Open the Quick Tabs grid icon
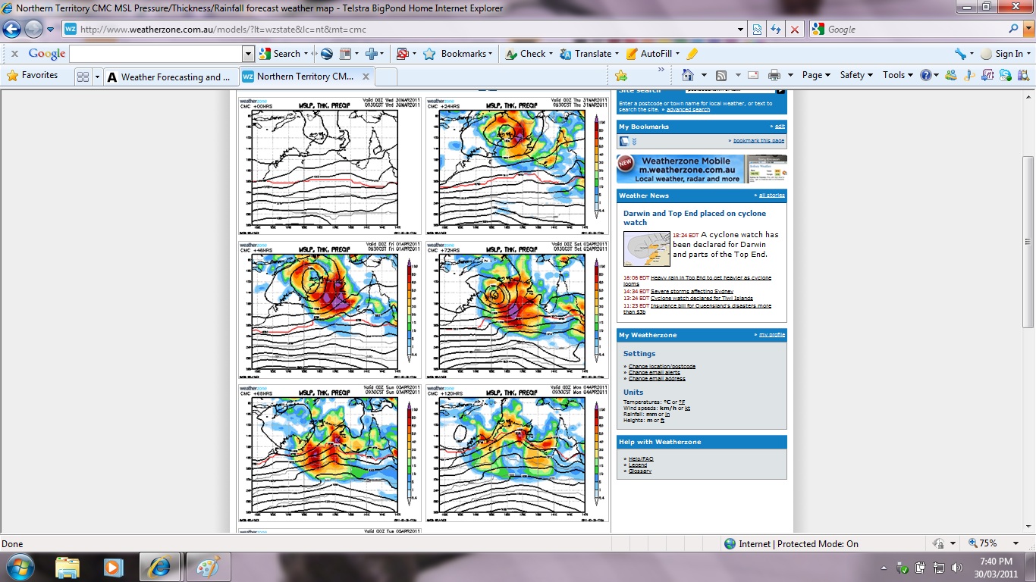This screenshot has height=582, width=1036. click(83, 77)
